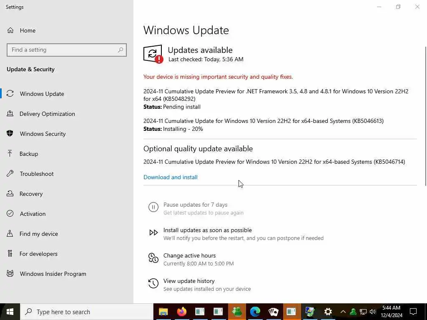
Task: Click the KB5046714 preview update text
Action: click(x=274, y=162)
